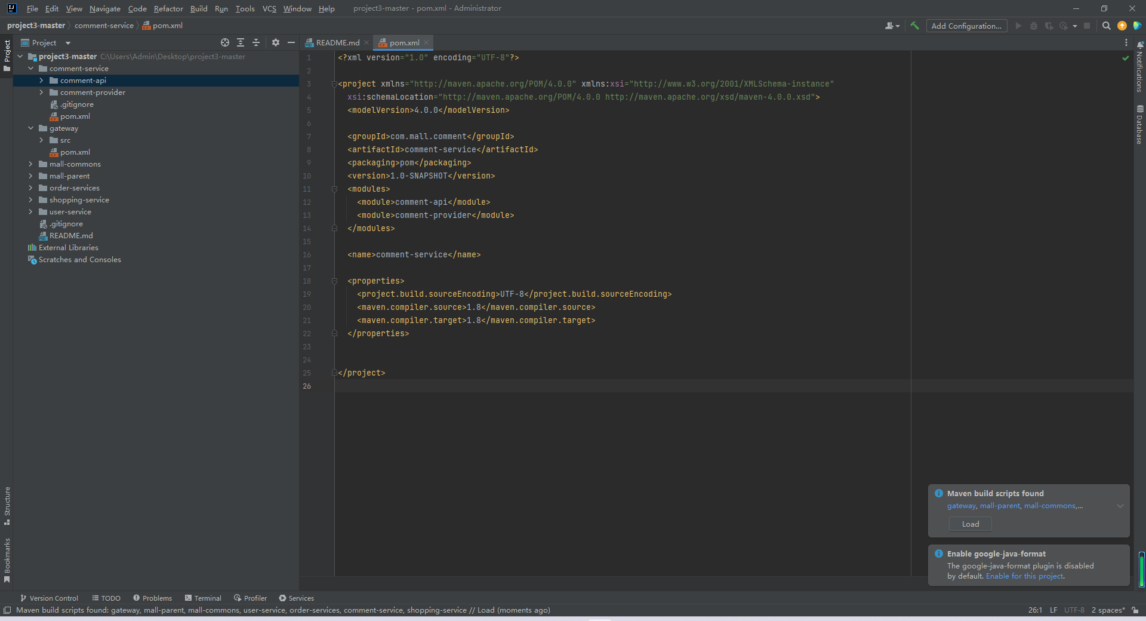Viewport: 1146px width, 621px height.
Task: Click the Run with Coverage icon
Action: [1049, 26]
